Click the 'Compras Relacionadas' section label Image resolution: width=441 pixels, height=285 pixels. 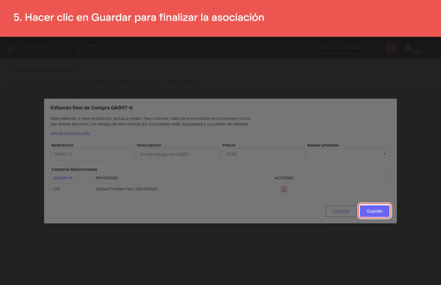point(74,169)
